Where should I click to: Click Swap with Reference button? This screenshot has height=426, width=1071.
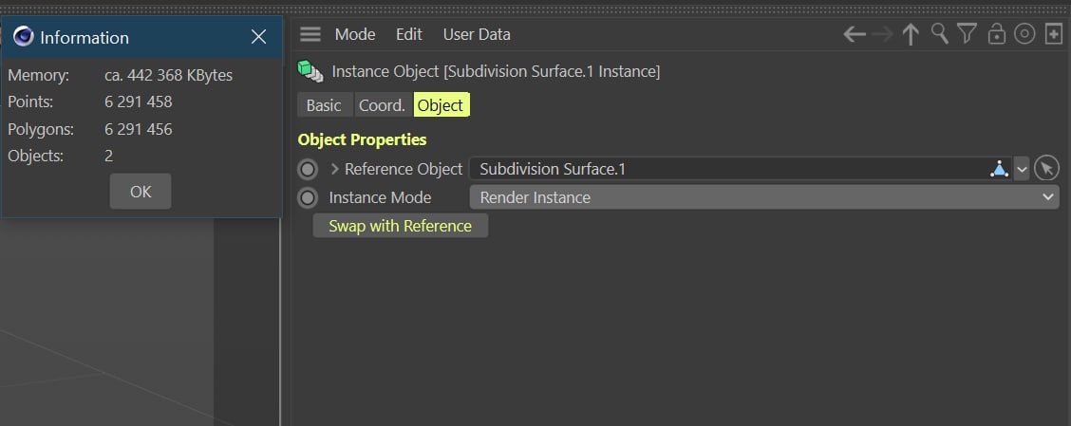[x=401, y=226]
